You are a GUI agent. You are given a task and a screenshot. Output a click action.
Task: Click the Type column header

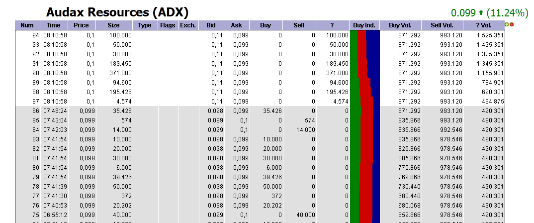point(145,25)
